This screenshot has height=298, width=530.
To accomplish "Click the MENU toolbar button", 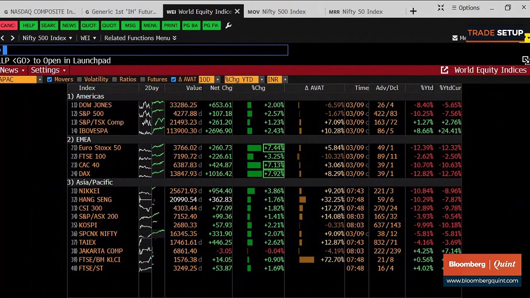I will click(x=150, y=26).
